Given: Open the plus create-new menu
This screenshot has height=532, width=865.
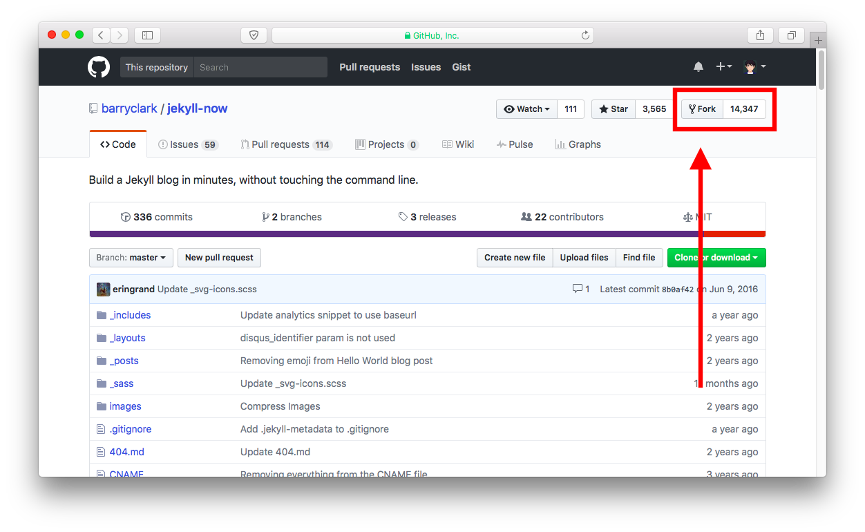Looking at the screenshot, I should (723, 66).
